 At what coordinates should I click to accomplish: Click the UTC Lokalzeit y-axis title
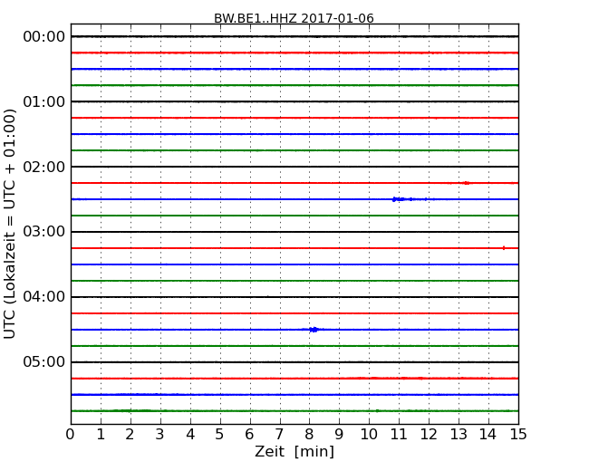click(10, 224)
